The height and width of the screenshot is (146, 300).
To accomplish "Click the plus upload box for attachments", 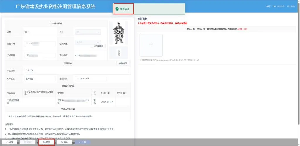I will [151, 45].
